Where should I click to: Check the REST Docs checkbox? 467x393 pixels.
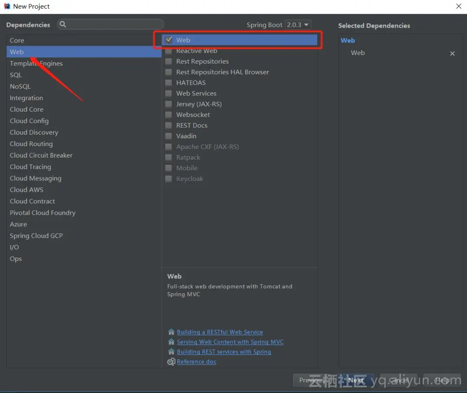coord(169,125)
